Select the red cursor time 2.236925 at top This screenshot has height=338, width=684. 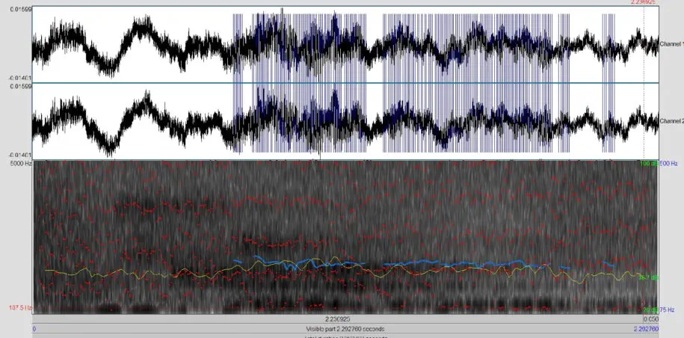pos(643,2)
